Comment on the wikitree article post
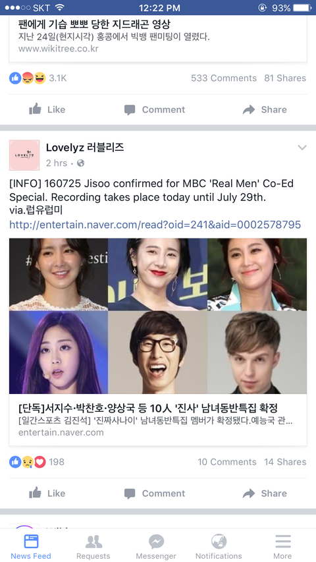This screenshot has height=562, width=316. [x=155, y=109]
